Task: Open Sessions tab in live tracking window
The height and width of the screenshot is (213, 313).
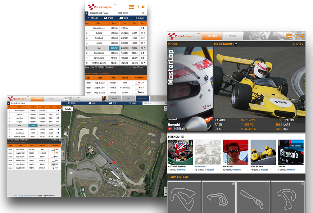Action: tap(114, 98)
